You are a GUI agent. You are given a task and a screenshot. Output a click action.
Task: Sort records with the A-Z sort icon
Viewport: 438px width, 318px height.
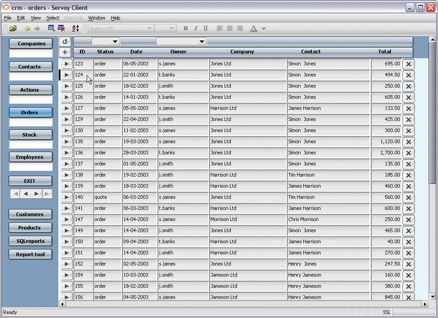coord(75,28)
